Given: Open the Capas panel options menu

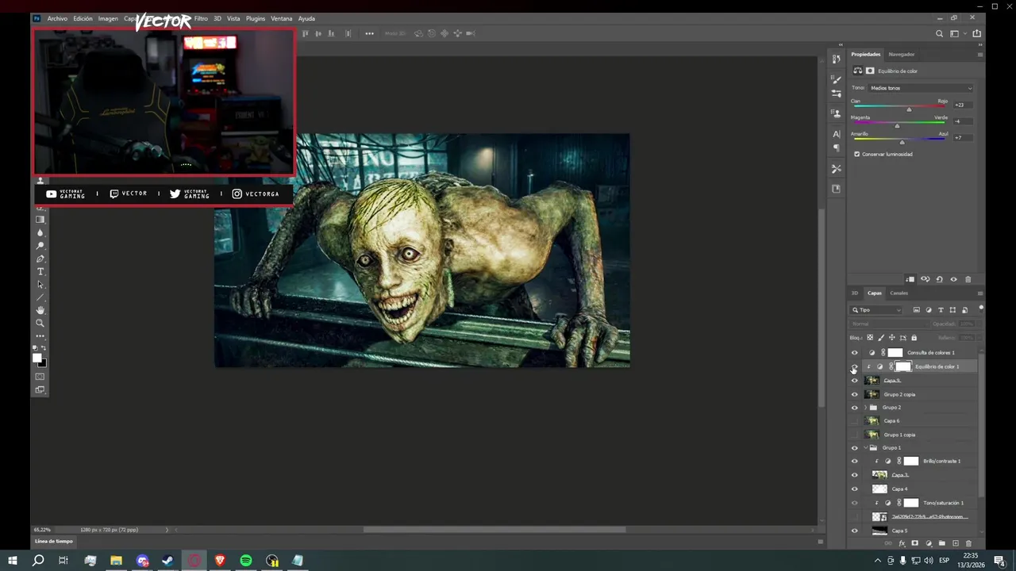Looking at the screenshot, I should (x=979, y=293).
